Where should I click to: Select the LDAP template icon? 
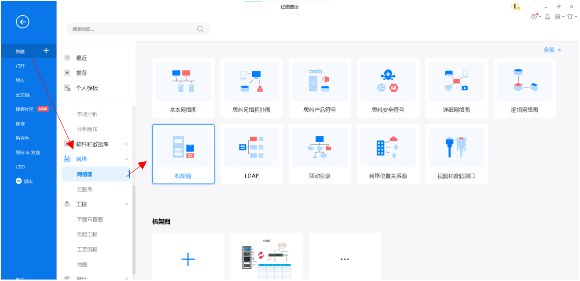click(x=251, y=147)
